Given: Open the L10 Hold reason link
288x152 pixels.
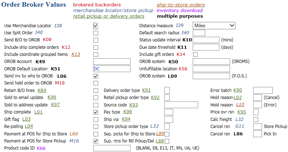Looking at the screenshot, I should coord(240,105).
